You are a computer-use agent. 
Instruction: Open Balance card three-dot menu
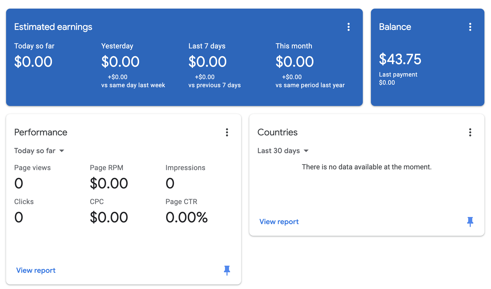tap(470, 27)
